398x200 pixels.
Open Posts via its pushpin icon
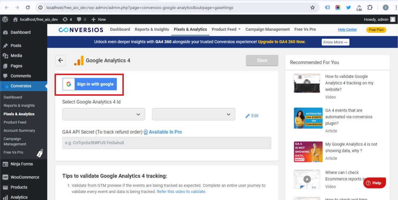[x=5, y=46]
